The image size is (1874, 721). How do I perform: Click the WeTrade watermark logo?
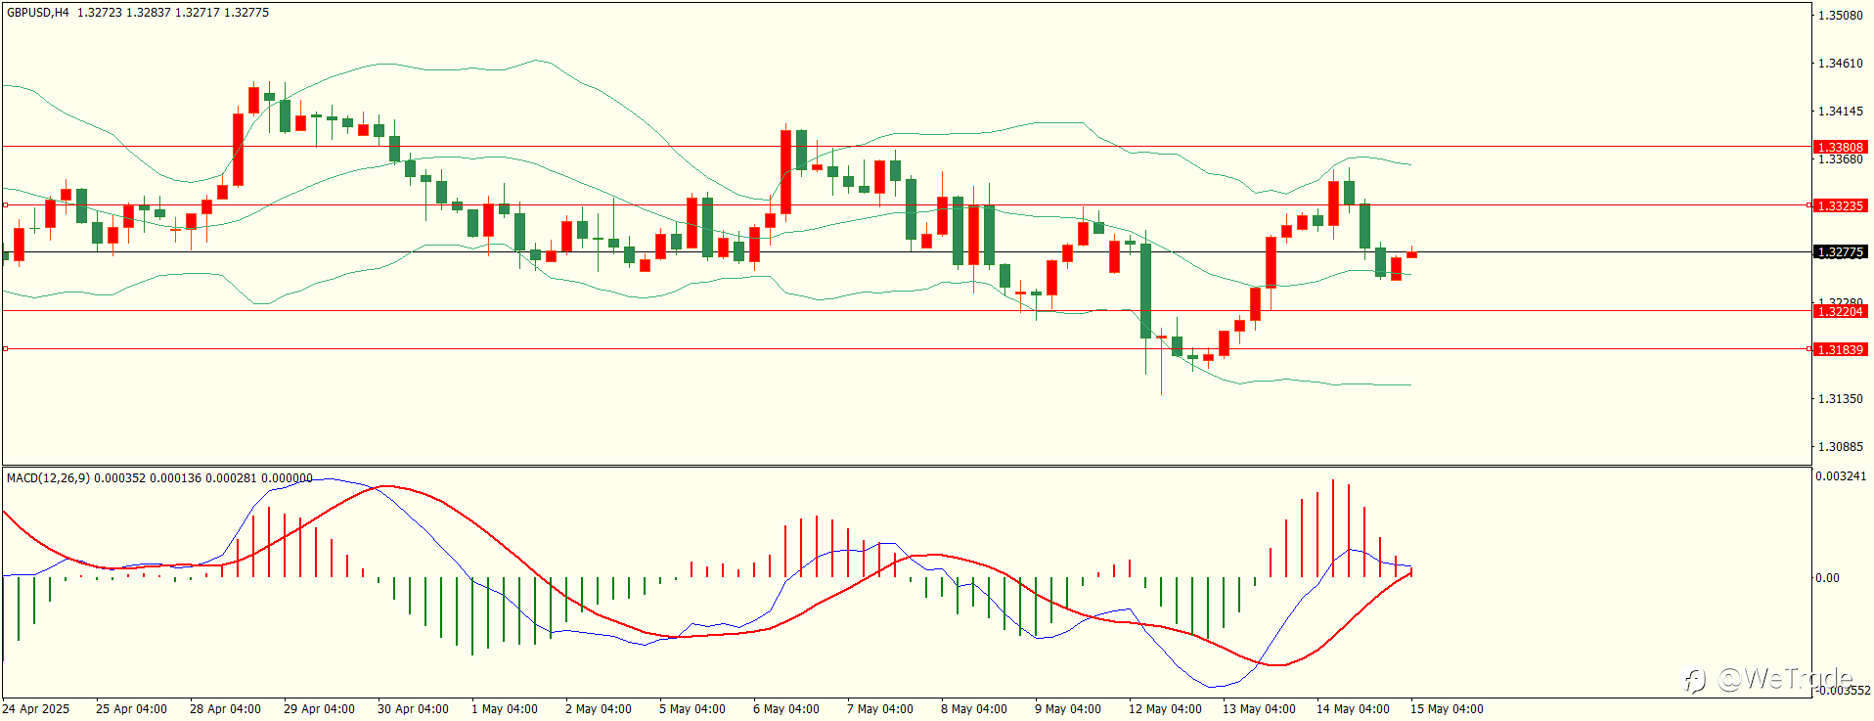click(1768, 678)
